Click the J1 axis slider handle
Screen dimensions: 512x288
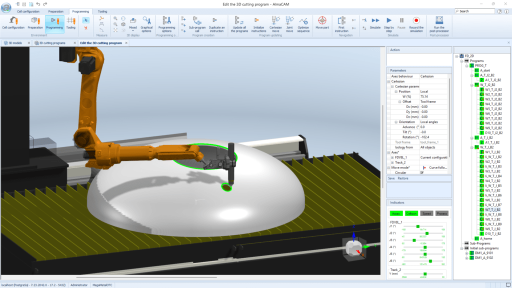(417, 226)
